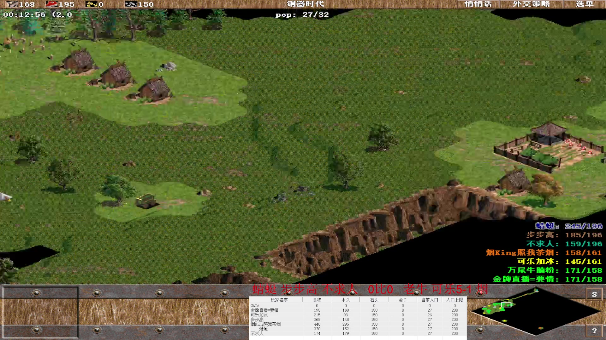This screenshot has height=340, width=606.
Task: Click the 铜器时代 age label
Action: [305, 4]
